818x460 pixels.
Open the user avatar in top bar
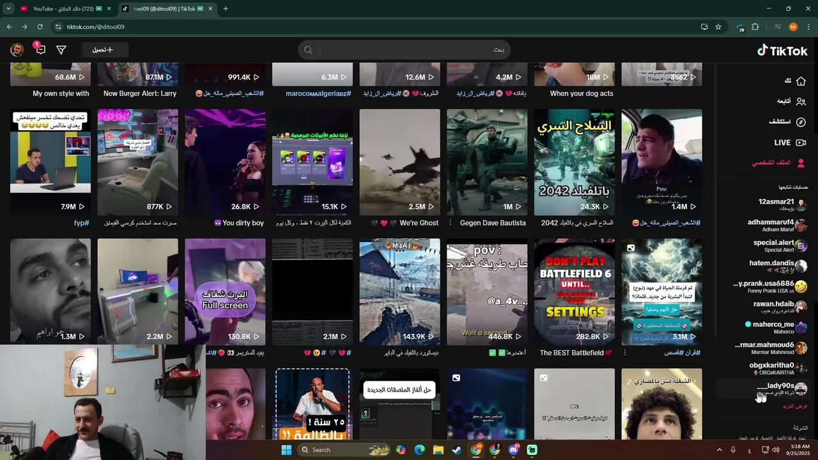[x=17, y=50]
